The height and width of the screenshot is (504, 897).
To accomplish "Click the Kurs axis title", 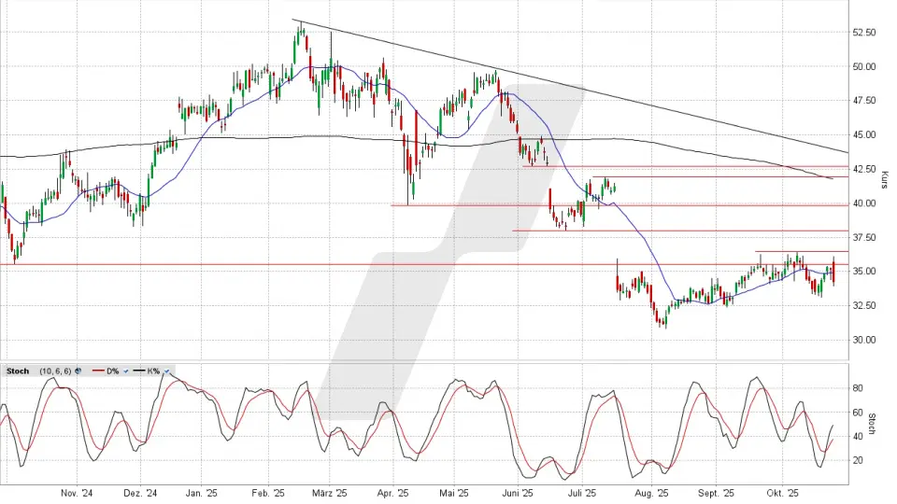I will tap(884, 180).
